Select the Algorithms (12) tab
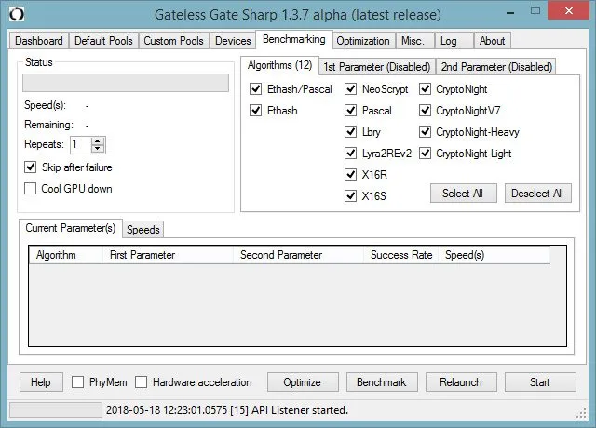This screenshot has width=596, height=428. [x=279, y=65]
